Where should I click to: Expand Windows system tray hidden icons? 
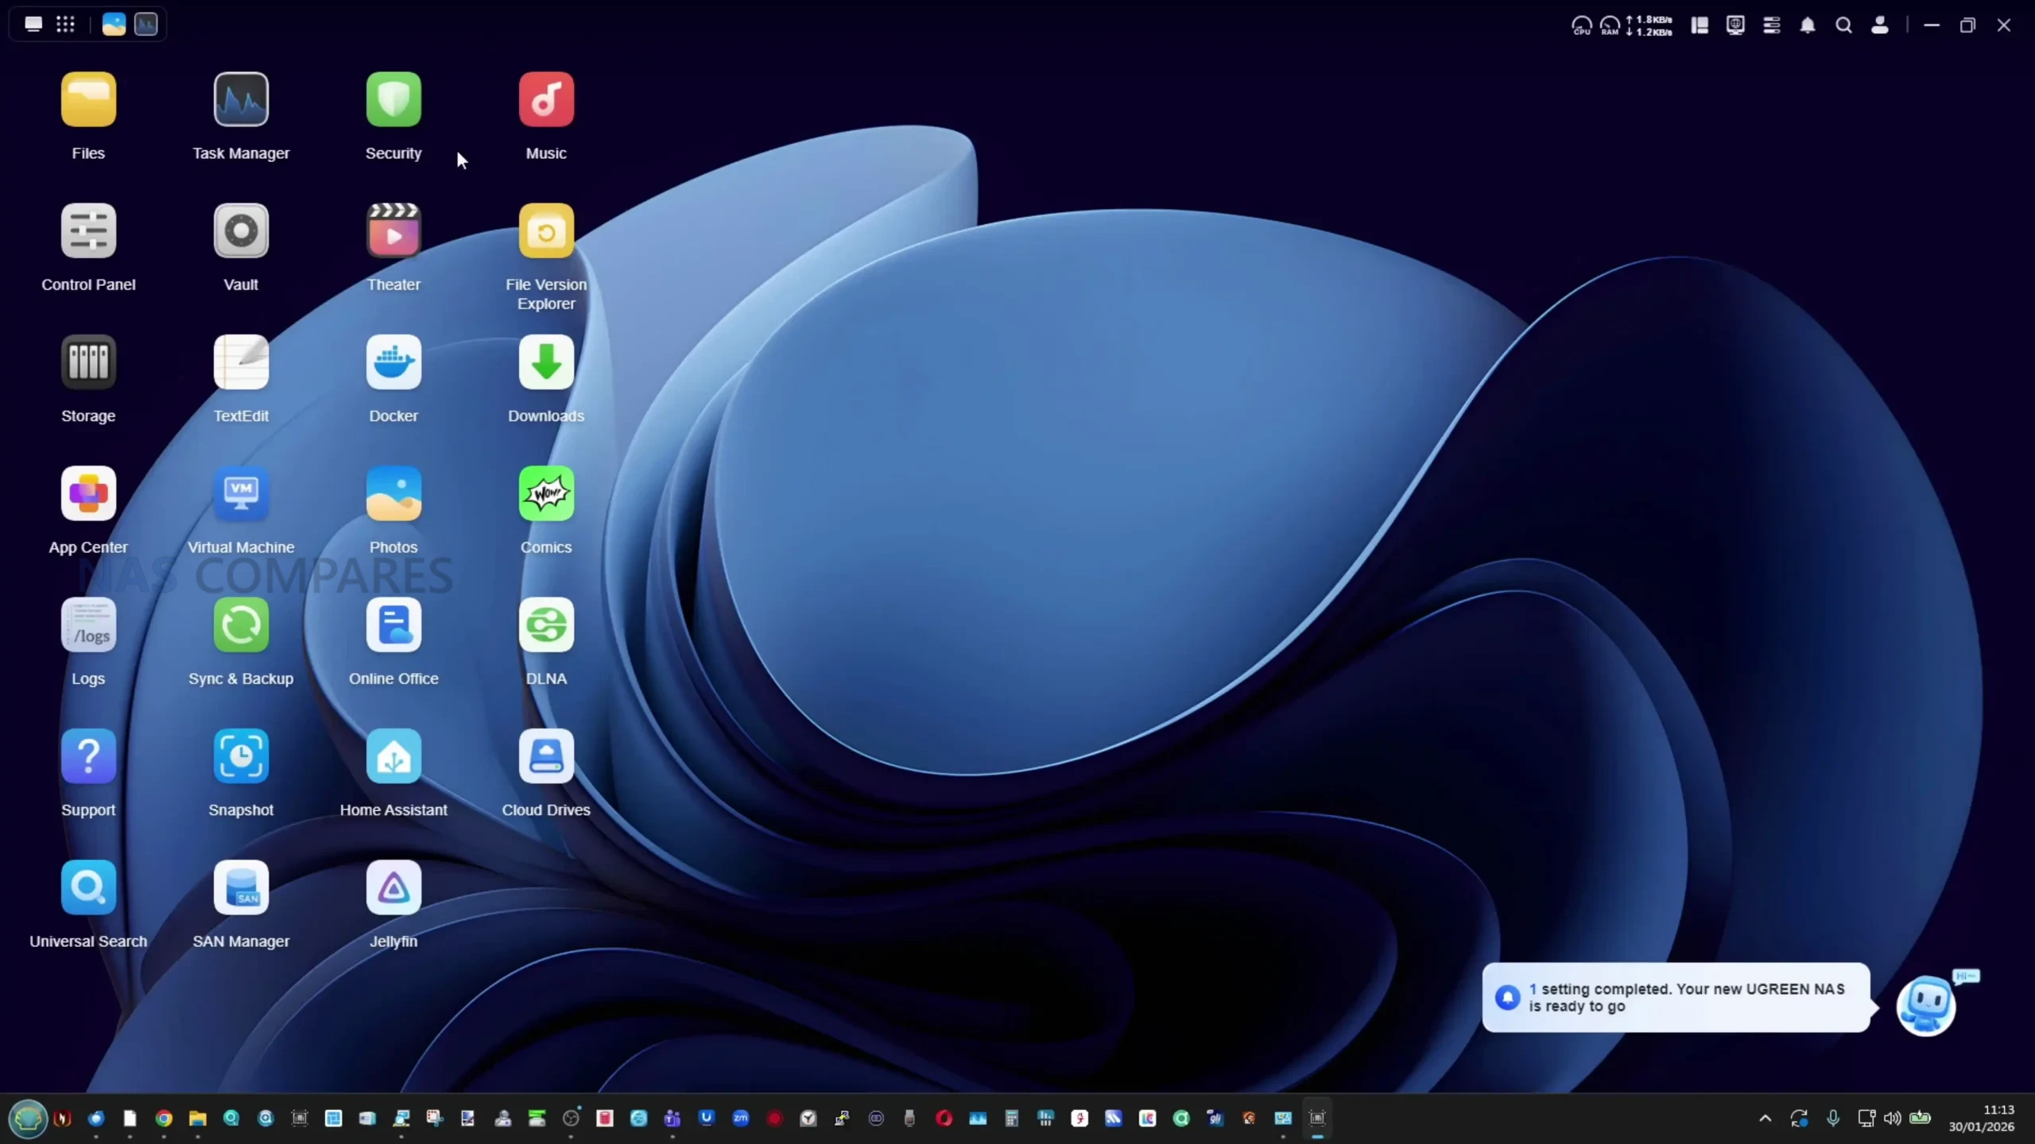[1766, 1119]
